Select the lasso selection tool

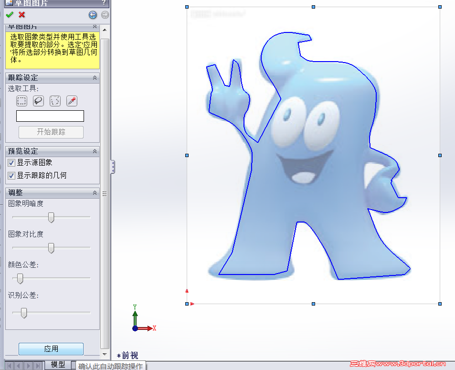pos(38,101)
